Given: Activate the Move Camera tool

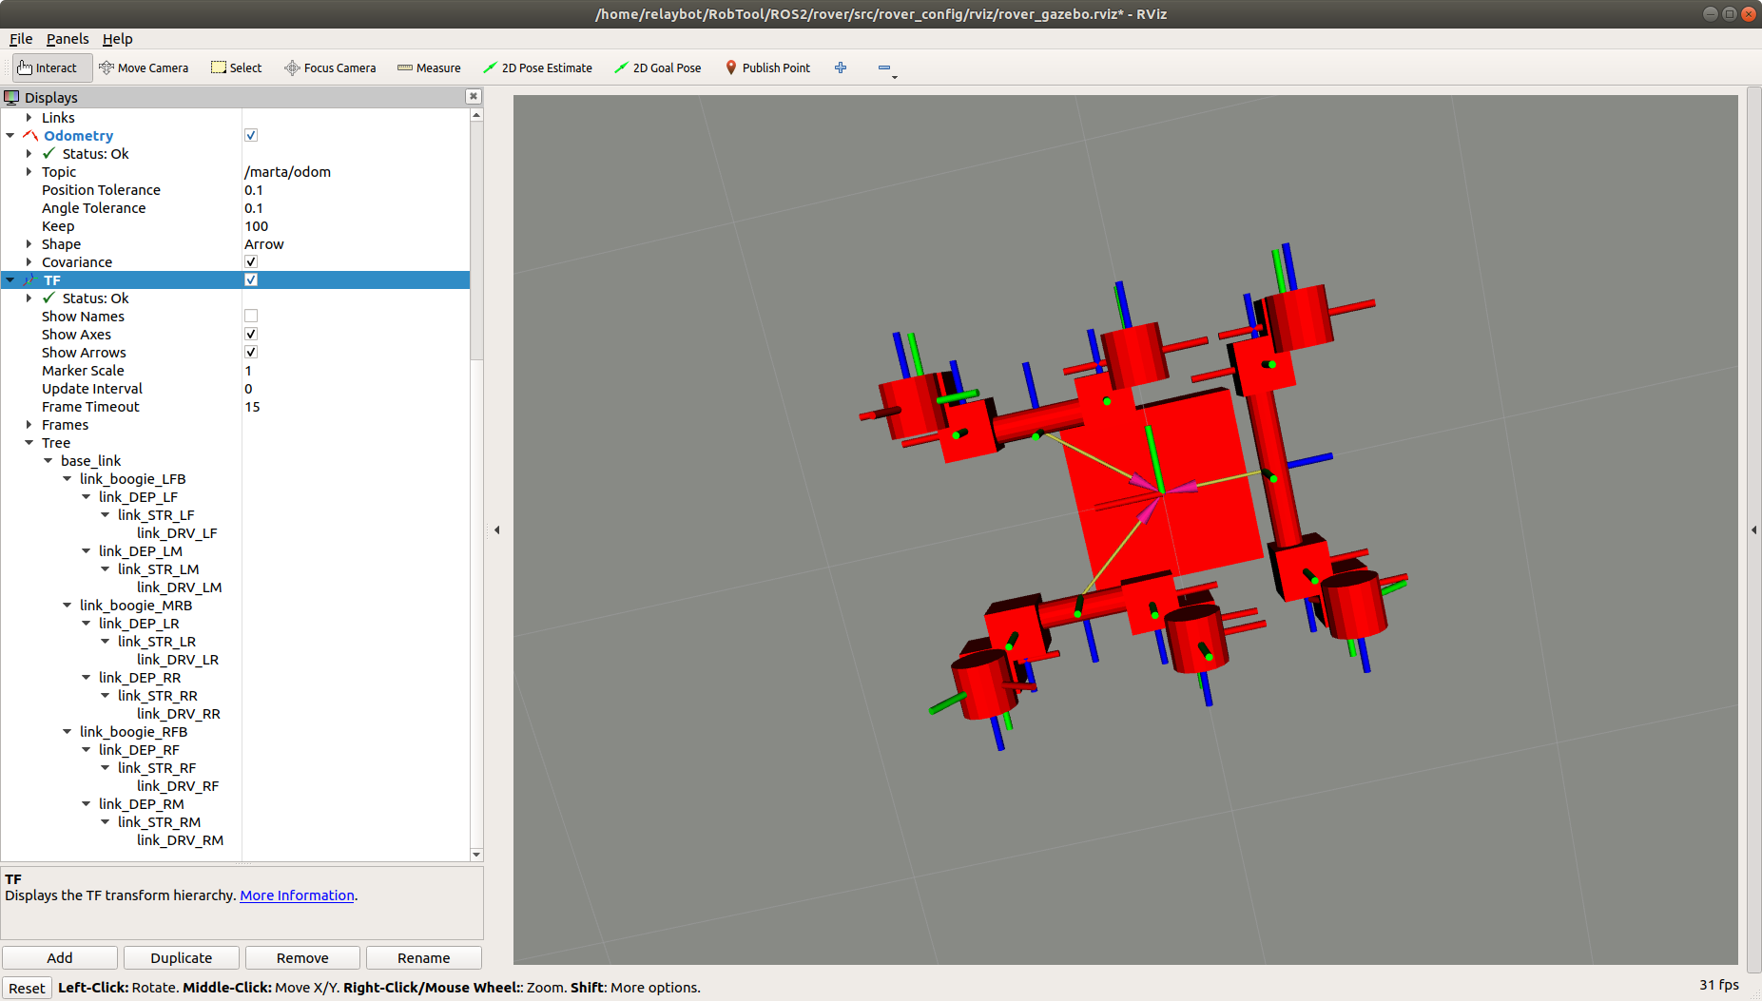Looking at the screenshot, I should tap(144, 67).
